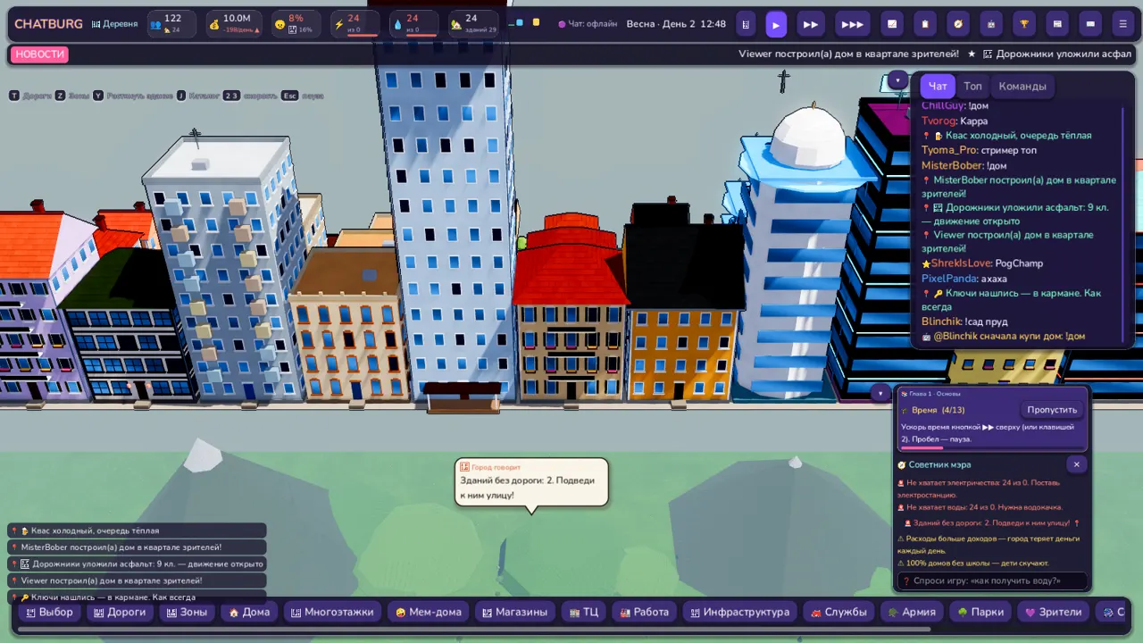Close the Советник мэра panel
The width and height of the screenshot is (1143, 643).
(1076, 464)
